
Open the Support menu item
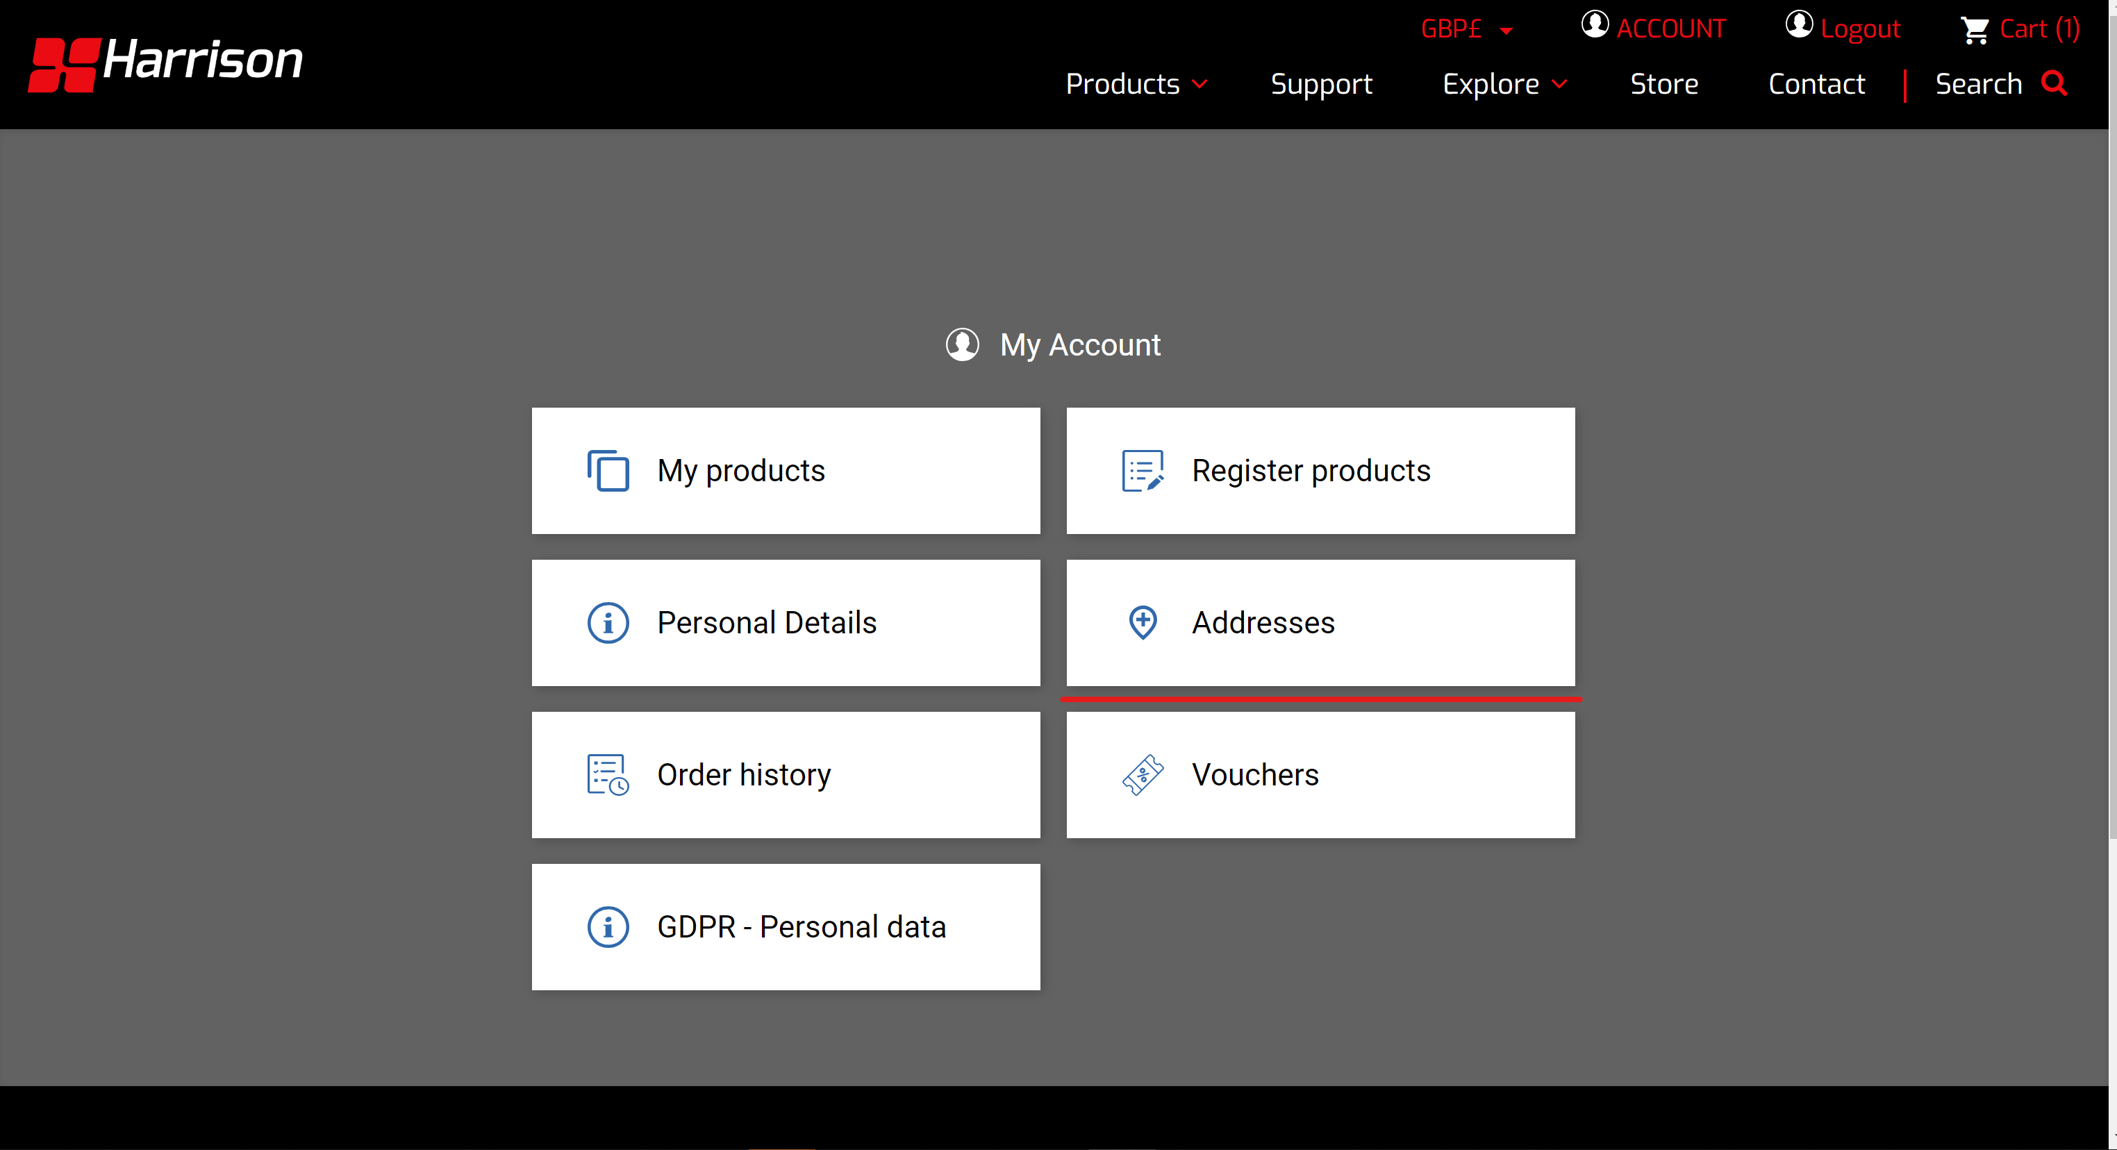point(1320,84)
